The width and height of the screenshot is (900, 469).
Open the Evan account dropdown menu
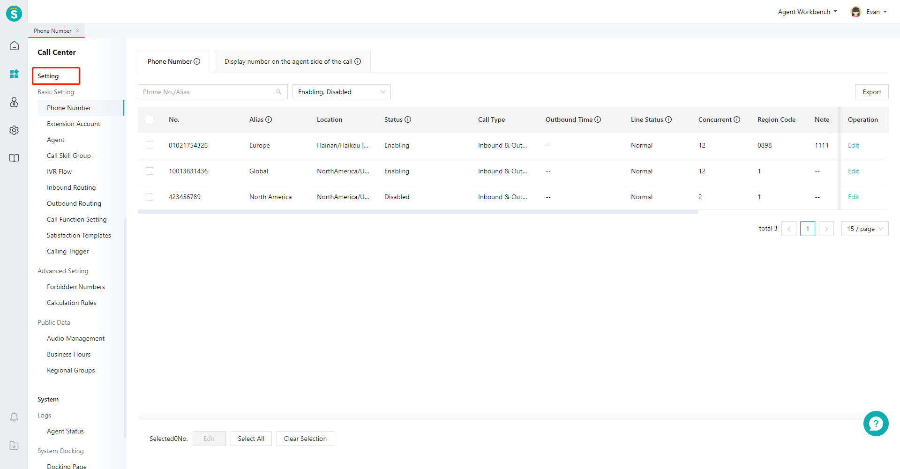[x=877, y=12]
